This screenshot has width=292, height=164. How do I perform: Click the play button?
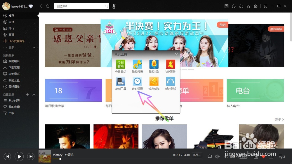click(x=19, y=156)
